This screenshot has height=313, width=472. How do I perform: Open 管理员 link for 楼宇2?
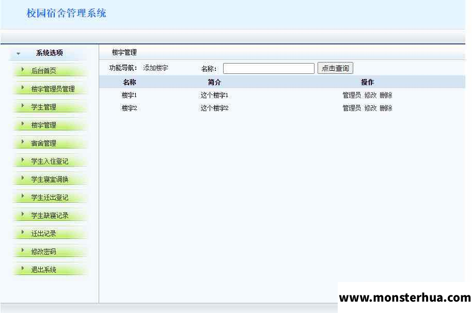pyautogui.click(x=352, y=108)
